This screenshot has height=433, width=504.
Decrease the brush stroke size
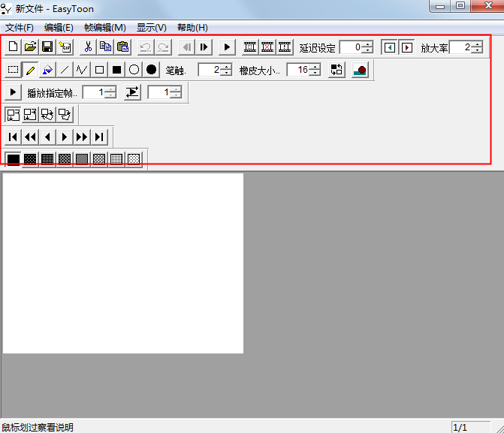point(226,73)
